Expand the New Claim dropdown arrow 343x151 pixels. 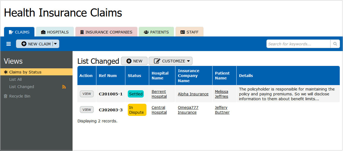(55, 44)
